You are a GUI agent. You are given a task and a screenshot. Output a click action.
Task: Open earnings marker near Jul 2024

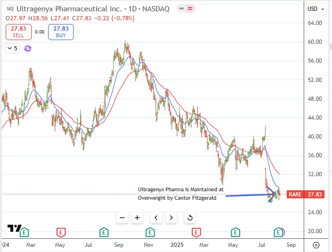104,232
